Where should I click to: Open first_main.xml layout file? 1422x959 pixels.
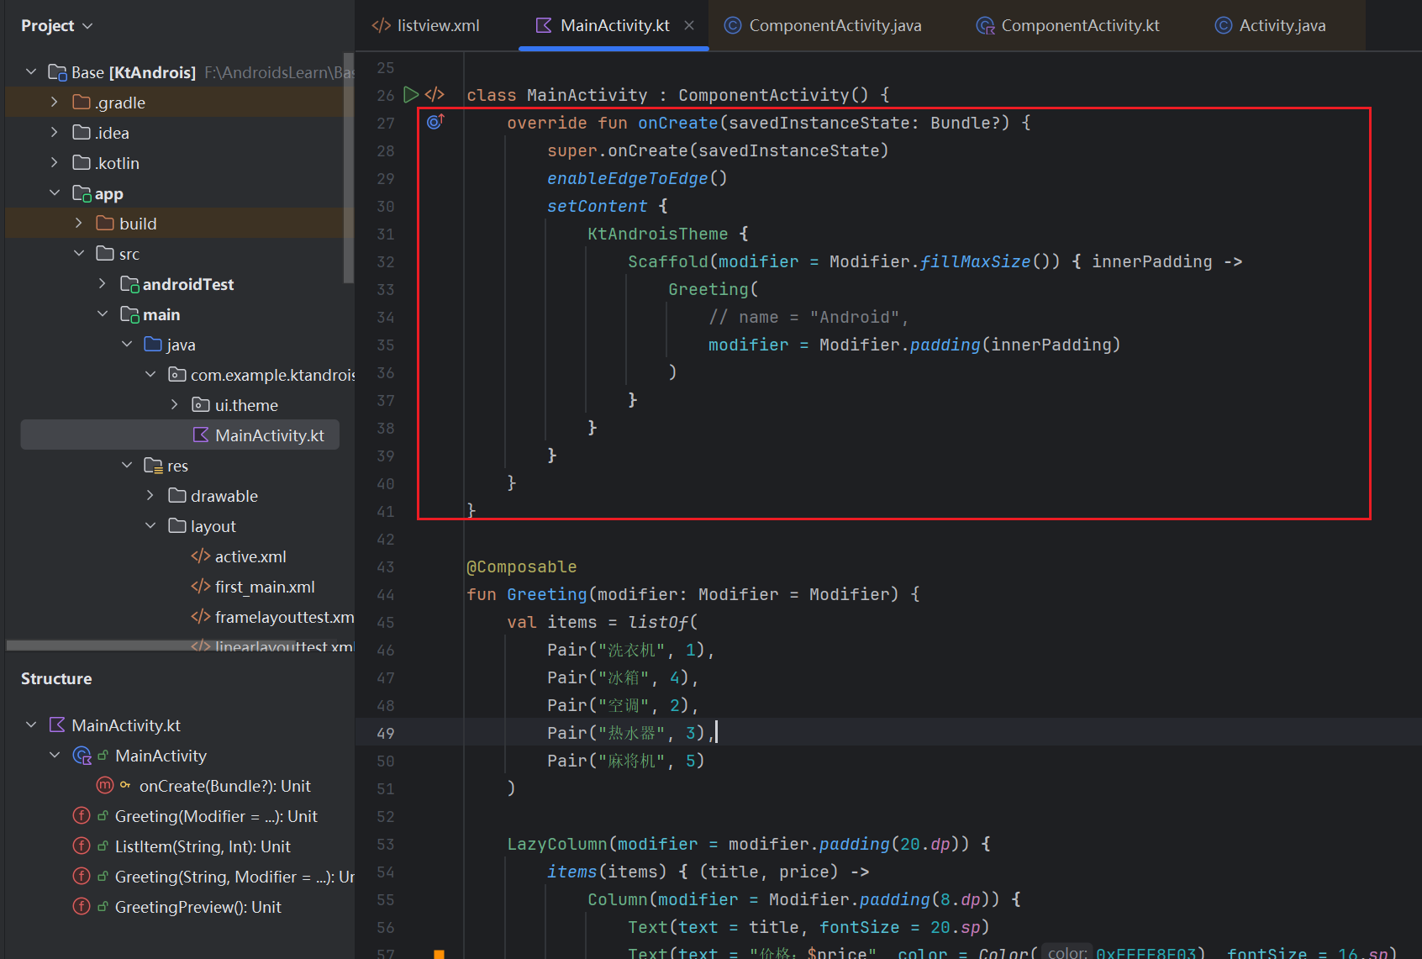click(x=265, y=587)
